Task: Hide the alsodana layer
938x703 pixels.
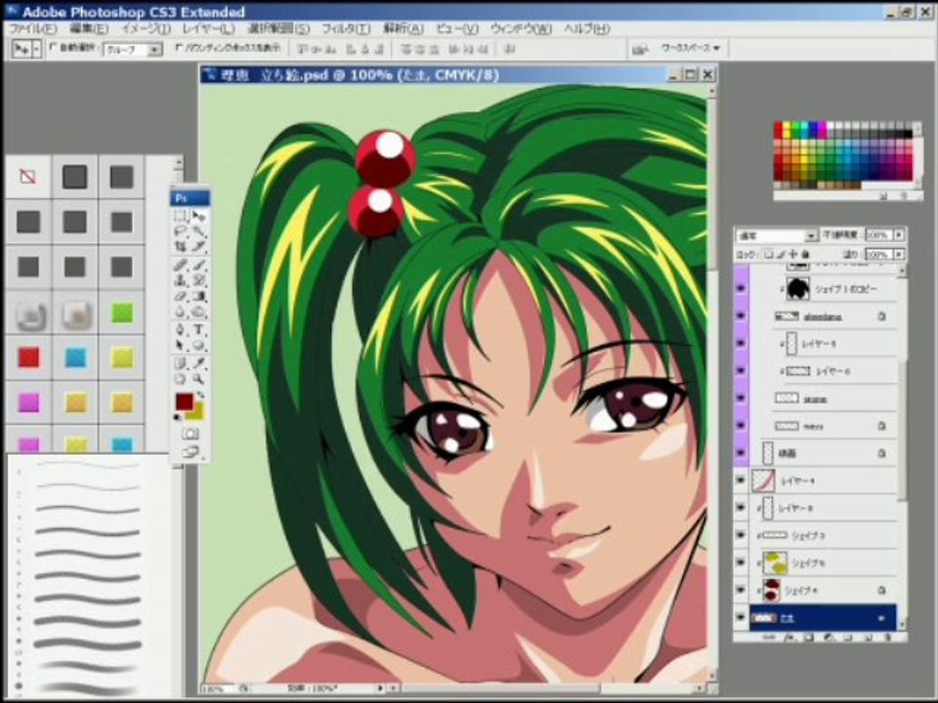Action: [742, 316]
